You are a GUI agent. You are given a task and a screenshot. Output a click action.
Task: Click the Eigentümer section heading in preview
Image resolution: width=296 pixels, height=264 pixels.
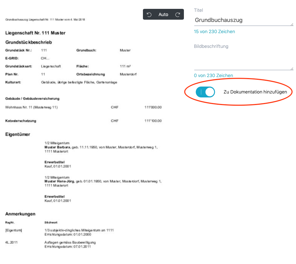coord(18,134)
